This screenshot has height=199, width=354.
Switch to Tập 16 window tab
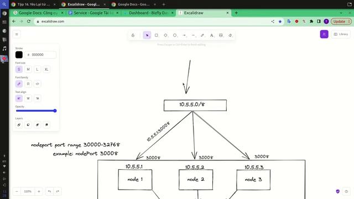[33, 4]
